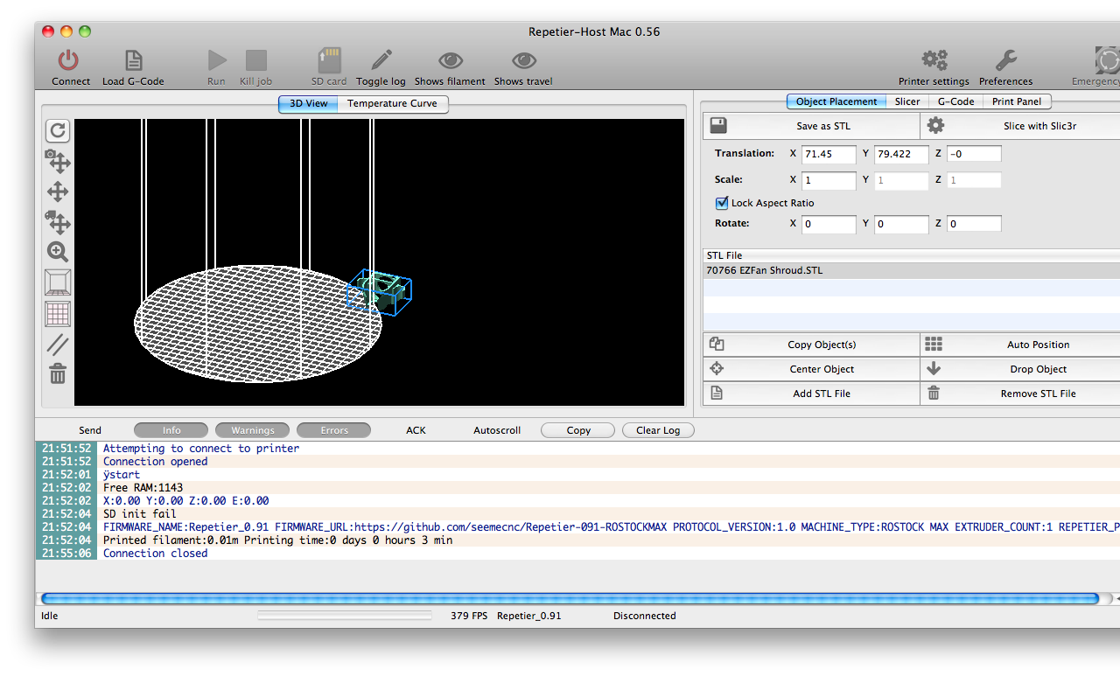
Task: Open Load G-Code from toolbar
Action: click(133, 60)
